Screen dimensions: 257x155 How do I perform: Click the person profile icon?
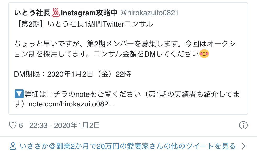pyautogui.click(x=13, y=146)
